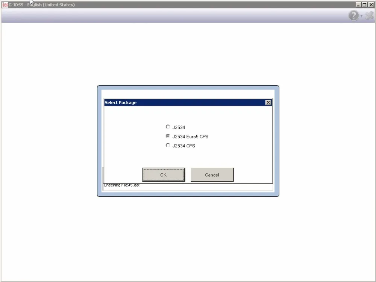Click the G-IDSS English (United States) title text

pos(42,5)
